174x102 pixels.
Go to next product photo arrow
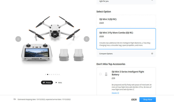tap(86, 39)
